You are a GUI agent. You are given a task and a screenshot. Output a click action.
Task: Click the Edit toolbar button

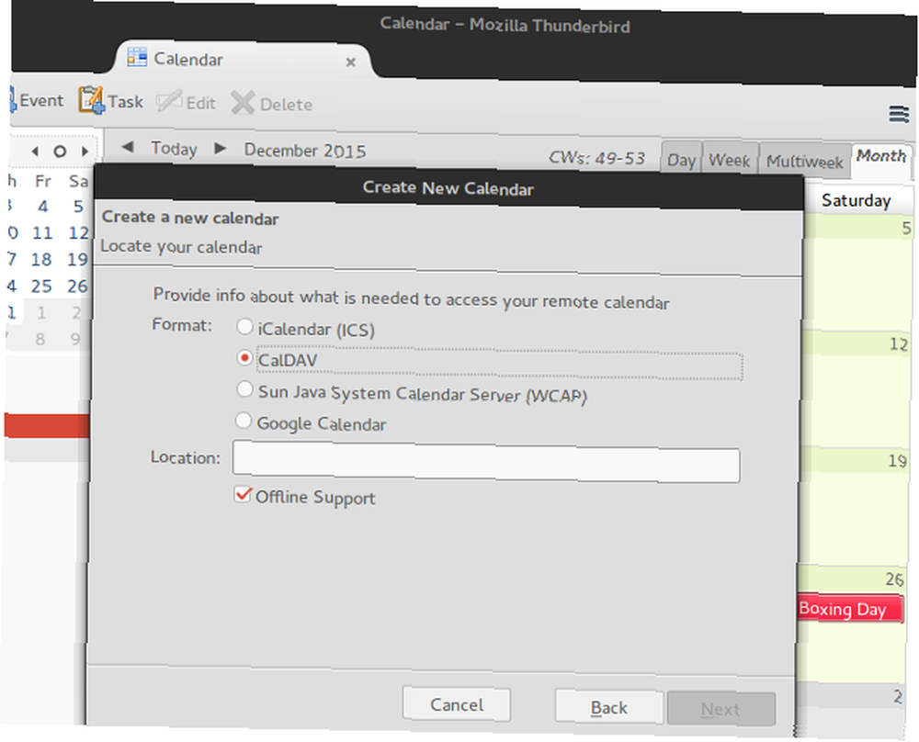(x=187, y=103)
